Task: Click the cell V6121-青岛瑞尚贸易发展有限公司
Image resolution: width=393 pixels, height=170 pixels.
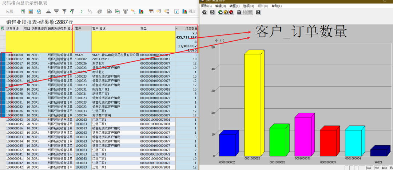Action: click(x=116, y=55)
